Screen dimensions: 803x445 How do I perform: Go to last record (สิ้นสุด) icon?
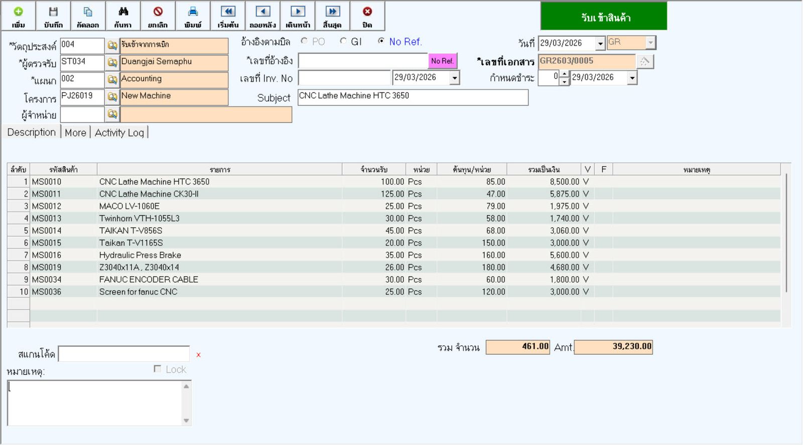pos(332,16)
